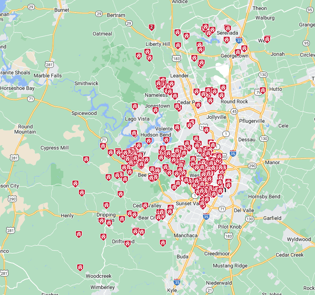Select the Wimberley town label
The image size is (315, 295).
pyautogui.click(x=103, y=287)
